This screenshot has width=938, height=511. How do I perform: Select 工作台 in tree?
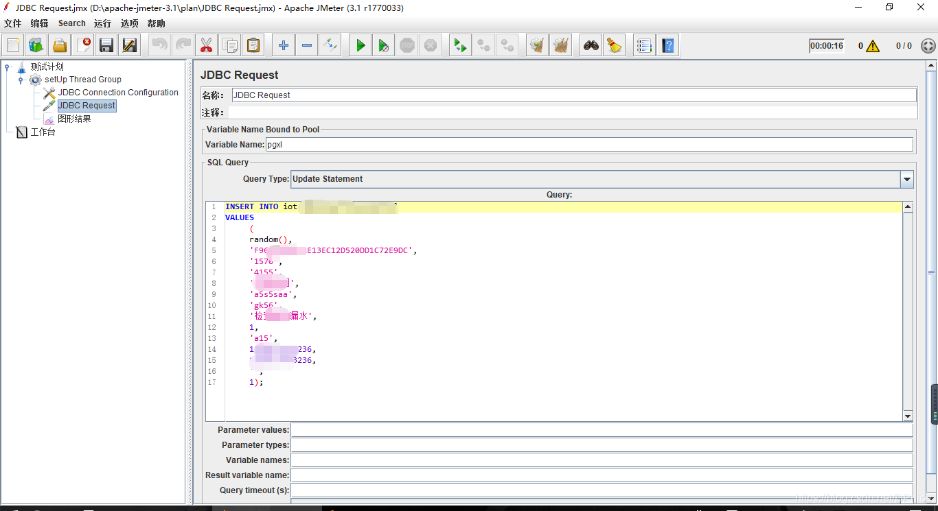pyautogui.click(x=43, y=132)
